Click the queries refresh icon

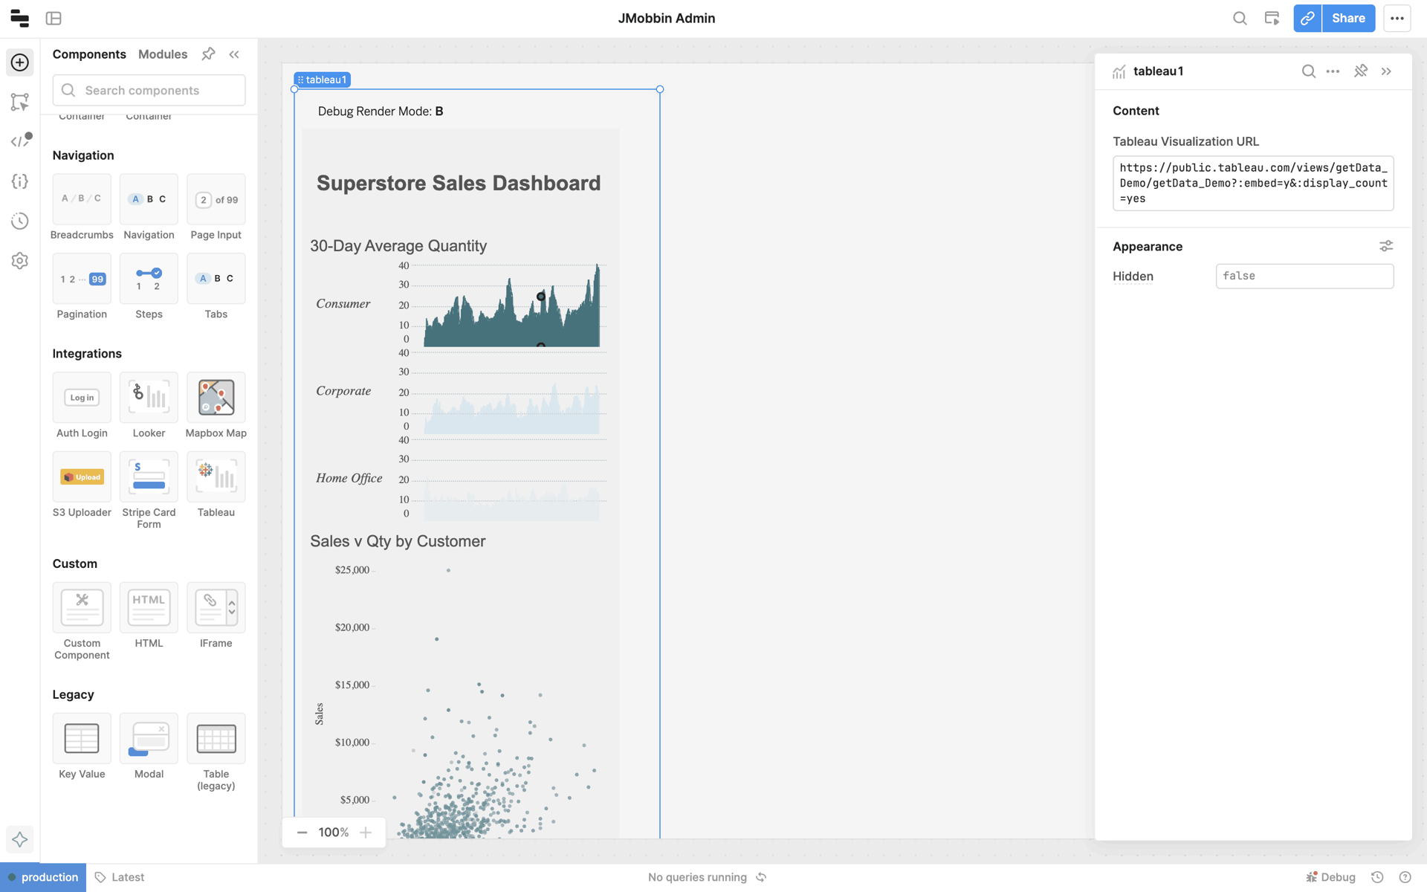(x=761, y=877)
